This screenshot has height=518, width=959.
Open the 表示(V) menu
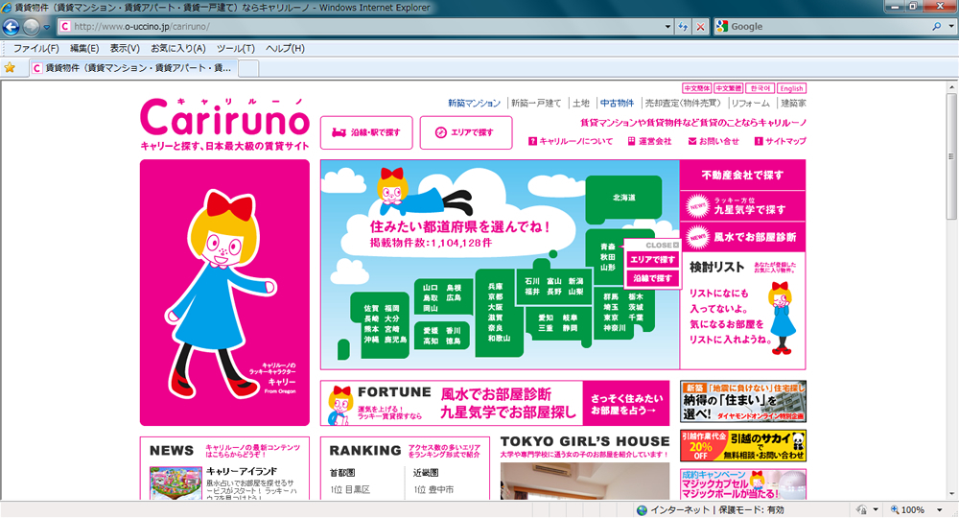(x=125, y=48)
